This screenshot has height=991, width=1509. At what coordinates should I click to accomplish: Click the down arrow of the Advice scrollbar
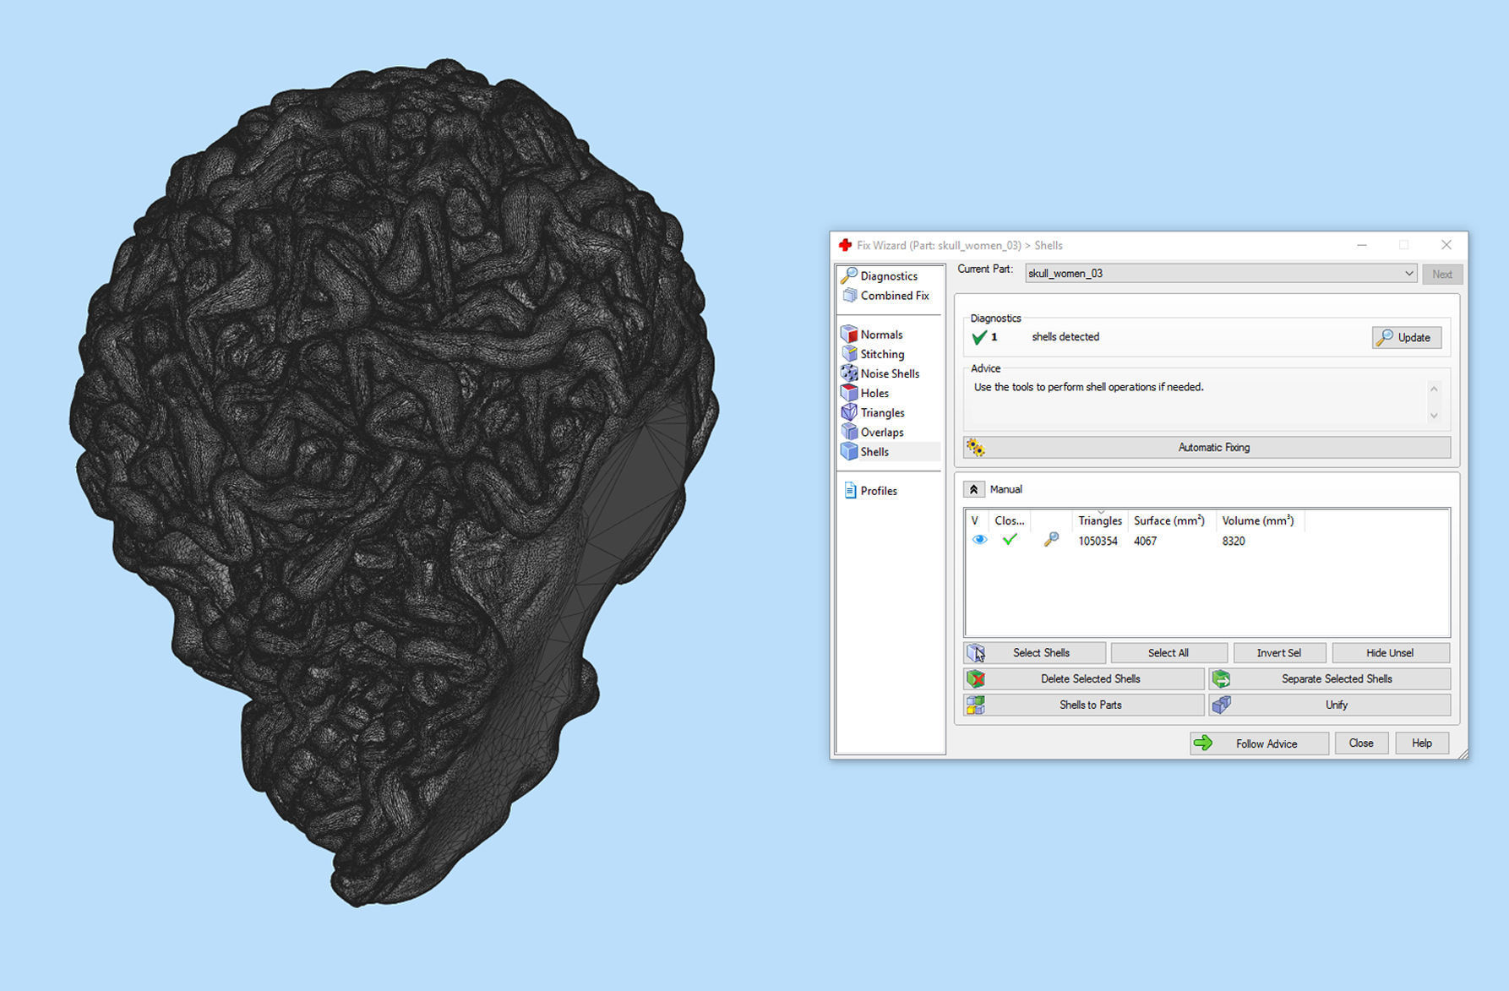(1434, 415)
